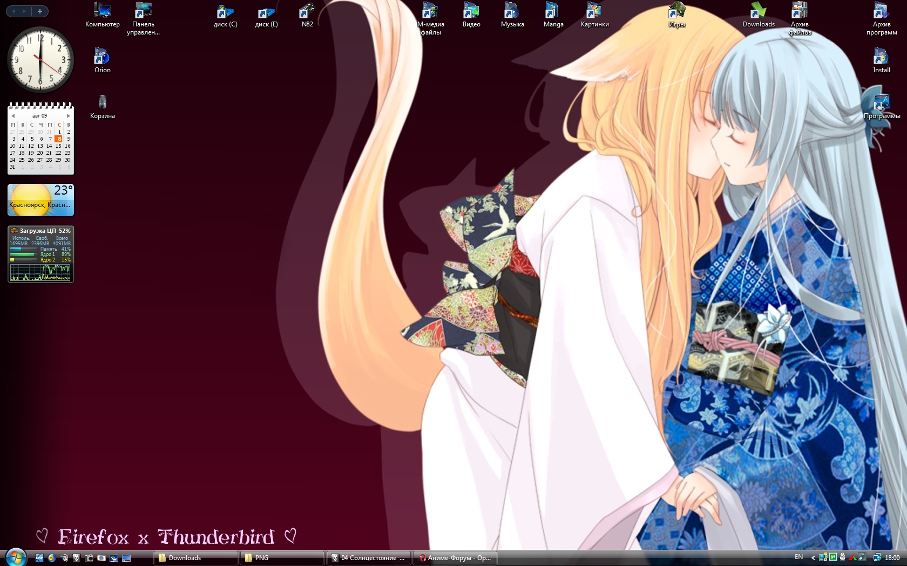907x566 pixels.
Task: Show hidden system tray icons arrow
Action: point(813,557)
